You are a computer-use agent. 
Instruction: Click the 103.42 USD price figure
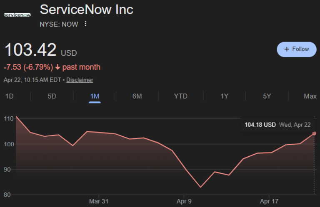point(30,50)
